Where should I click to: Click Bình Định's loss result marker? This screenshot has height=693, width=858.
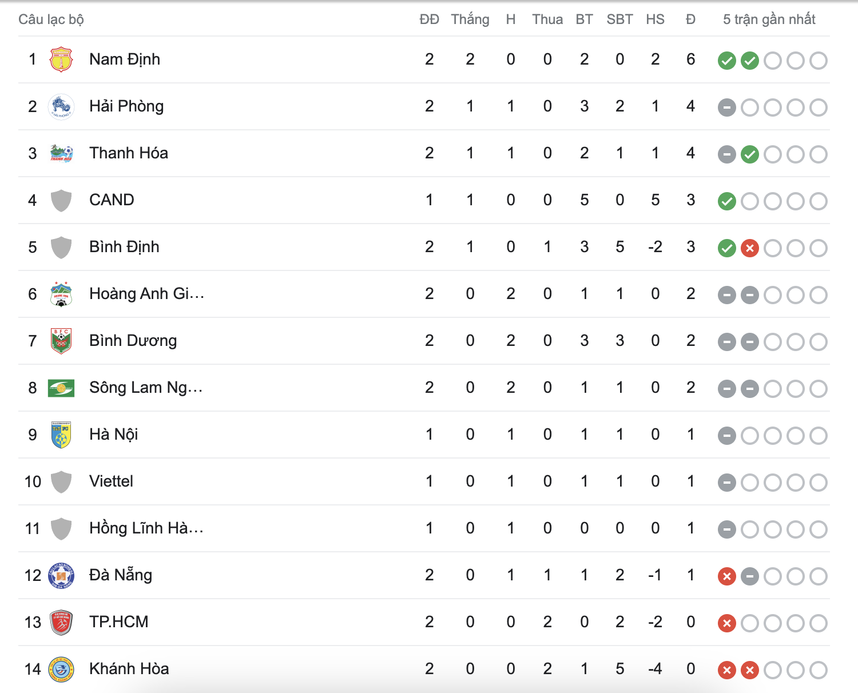[x=750, y=248]
